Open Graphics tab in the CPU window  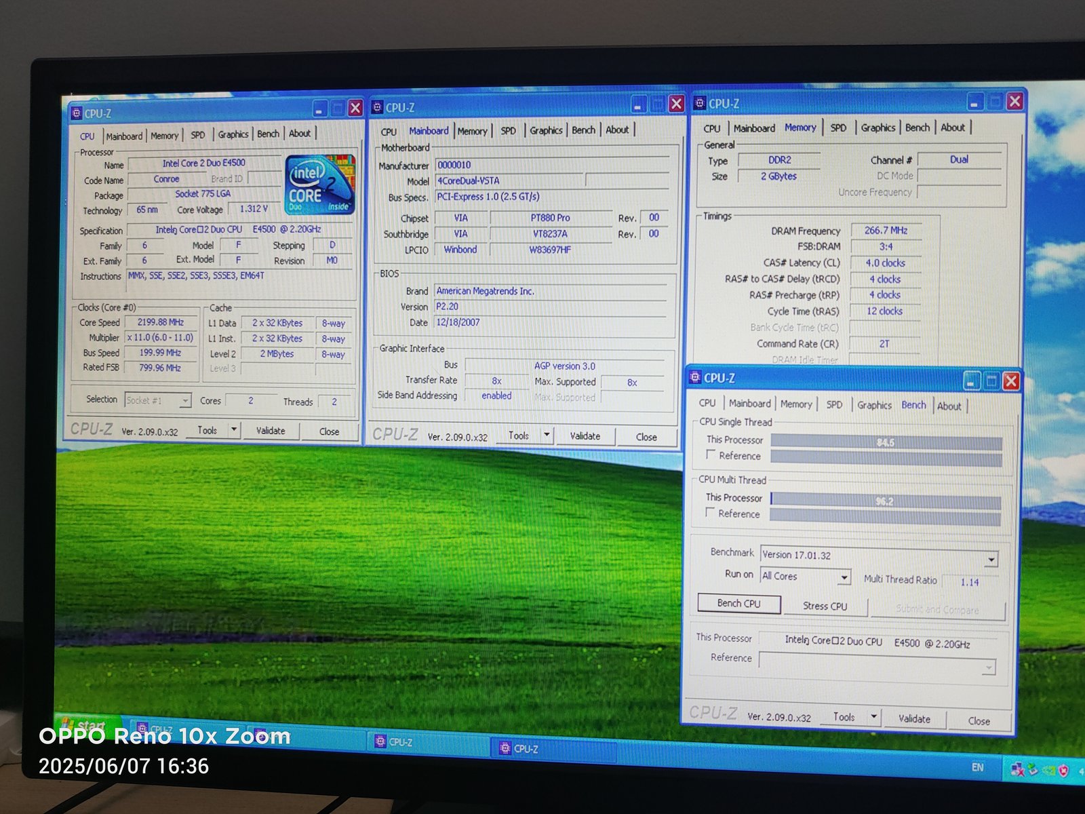click(233, 134)
